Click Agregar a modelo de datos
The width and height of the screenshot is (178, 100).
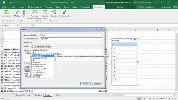click(34, 14)
